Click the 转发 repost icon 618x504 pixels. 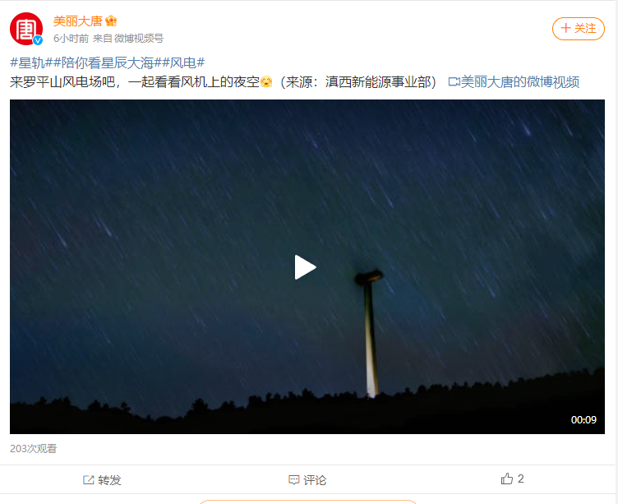[88, 480]
